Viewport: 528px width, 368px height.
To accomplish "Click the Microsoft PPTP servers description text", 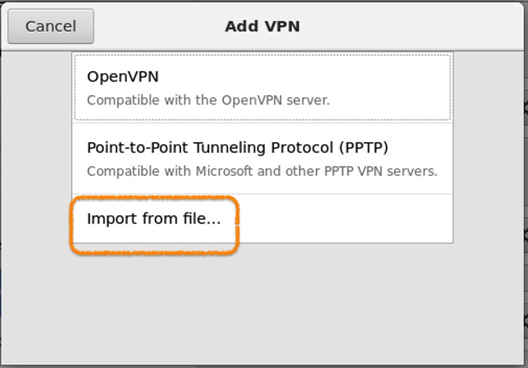I will [262, 171].
